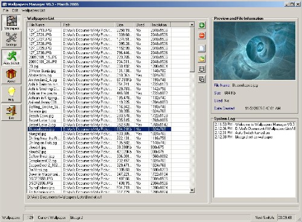Click the list scrollbar up arrow
The height and width of the screenshot is (222, 302).
coord(192,25)
